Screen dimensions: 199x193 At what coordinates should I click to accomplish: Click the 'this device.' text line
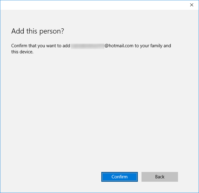[x=22, y=52]
